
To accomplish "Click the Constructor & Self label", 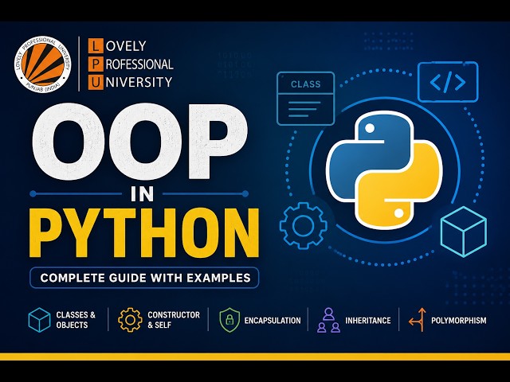I will click(174, 320).
